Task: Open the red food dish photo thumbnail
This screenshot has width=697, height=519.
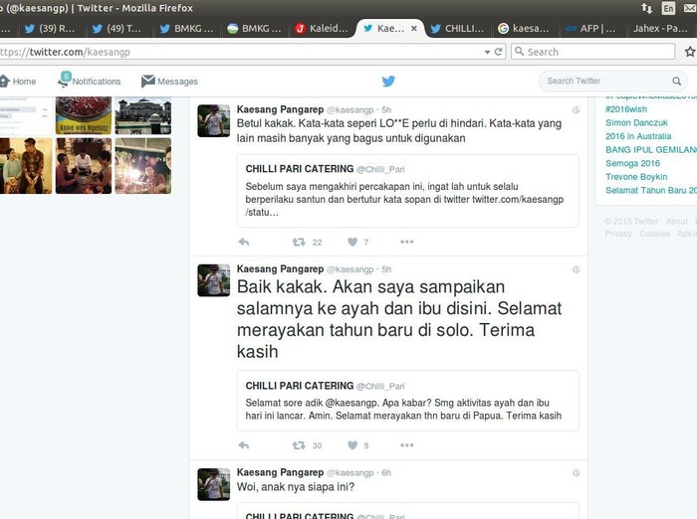Action: coord(84,115)
